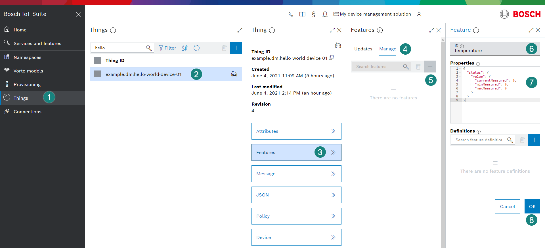The width and height of the screenshot is (545, 248).
Task: Delete selected thing with trash icon
Action: click(x=224, y=48)
